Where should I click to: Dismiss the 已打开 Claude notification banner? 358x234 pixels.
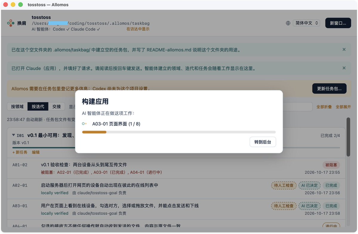pos(344,68)
